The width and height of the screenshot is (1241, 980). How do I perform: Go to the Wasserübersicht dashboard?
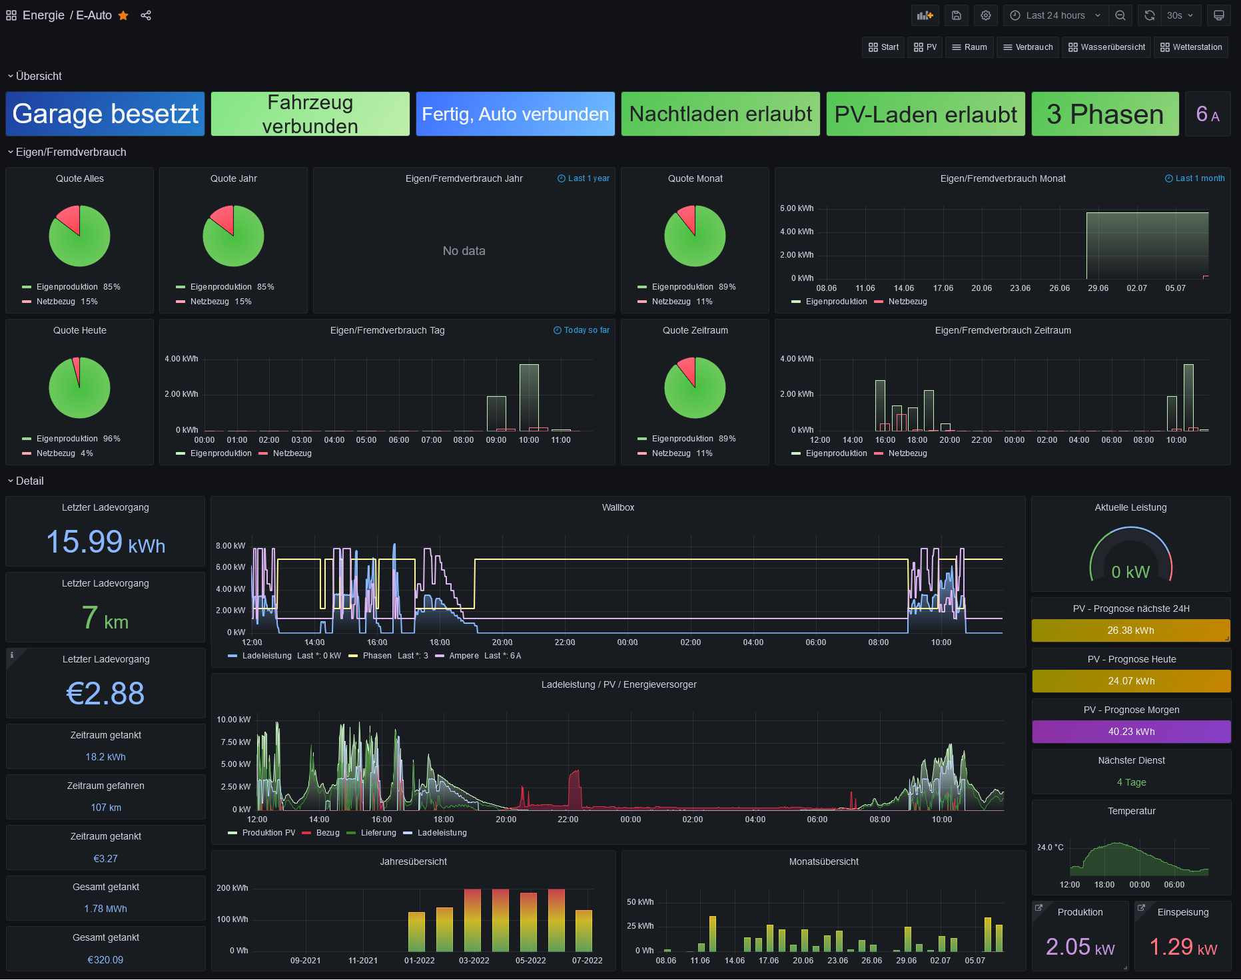[1106, 47]
